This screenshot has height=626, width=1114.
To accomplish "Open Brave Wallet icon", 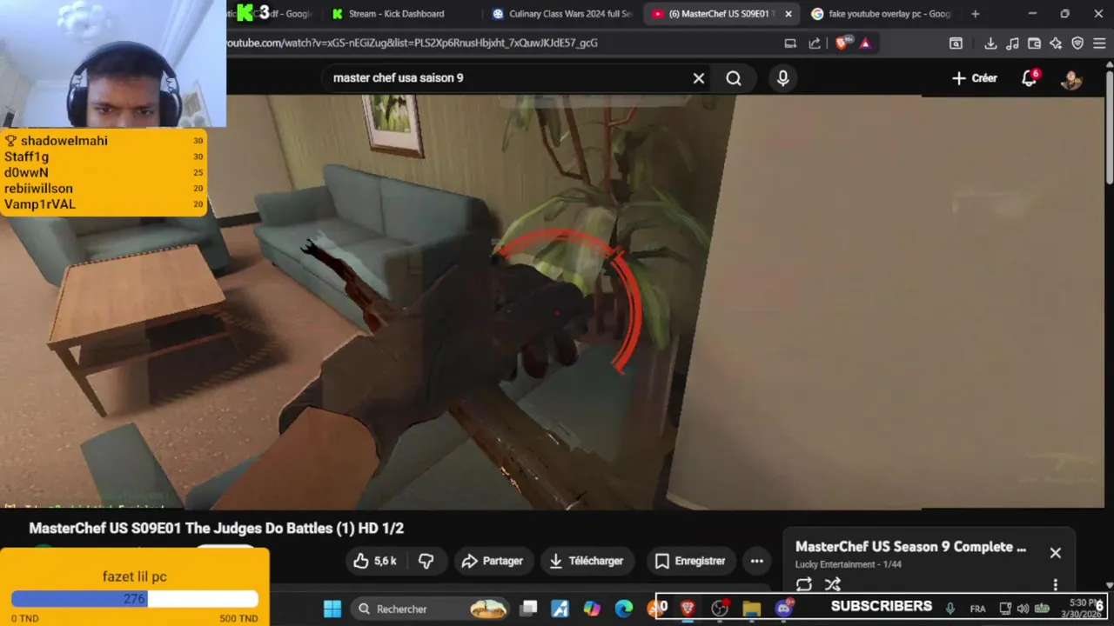I will pyautogui.click(x=1034, y=43).
